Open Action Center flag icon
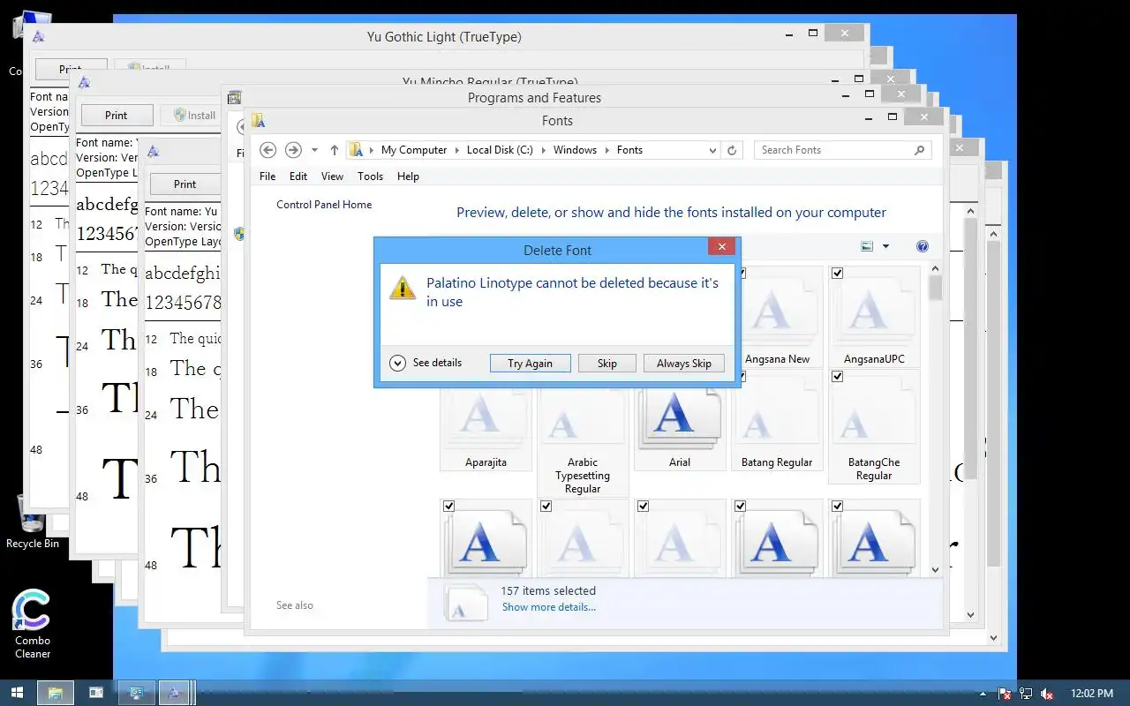This screenshot has height=706, width=1130. click(x=1005, y=694)
